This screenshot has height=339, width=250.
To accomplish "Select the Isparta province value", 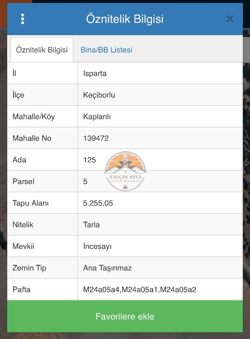I will (95, 73).
